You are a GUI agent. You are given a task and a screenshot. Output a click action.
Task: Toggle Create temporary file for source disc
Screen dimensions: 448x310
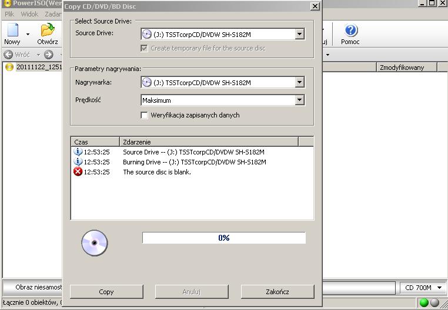pyautogui.click(x=144, y=48)
